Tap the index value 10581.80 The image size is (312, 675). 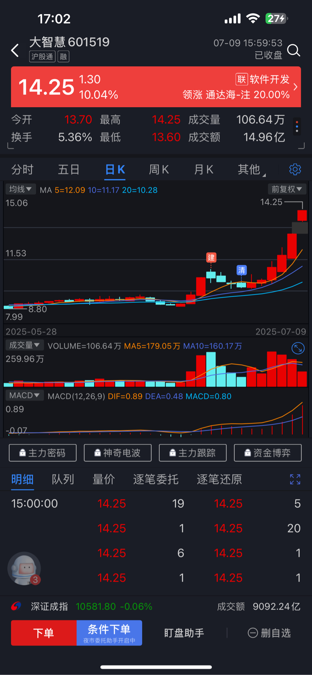click(x=96, y=606)
